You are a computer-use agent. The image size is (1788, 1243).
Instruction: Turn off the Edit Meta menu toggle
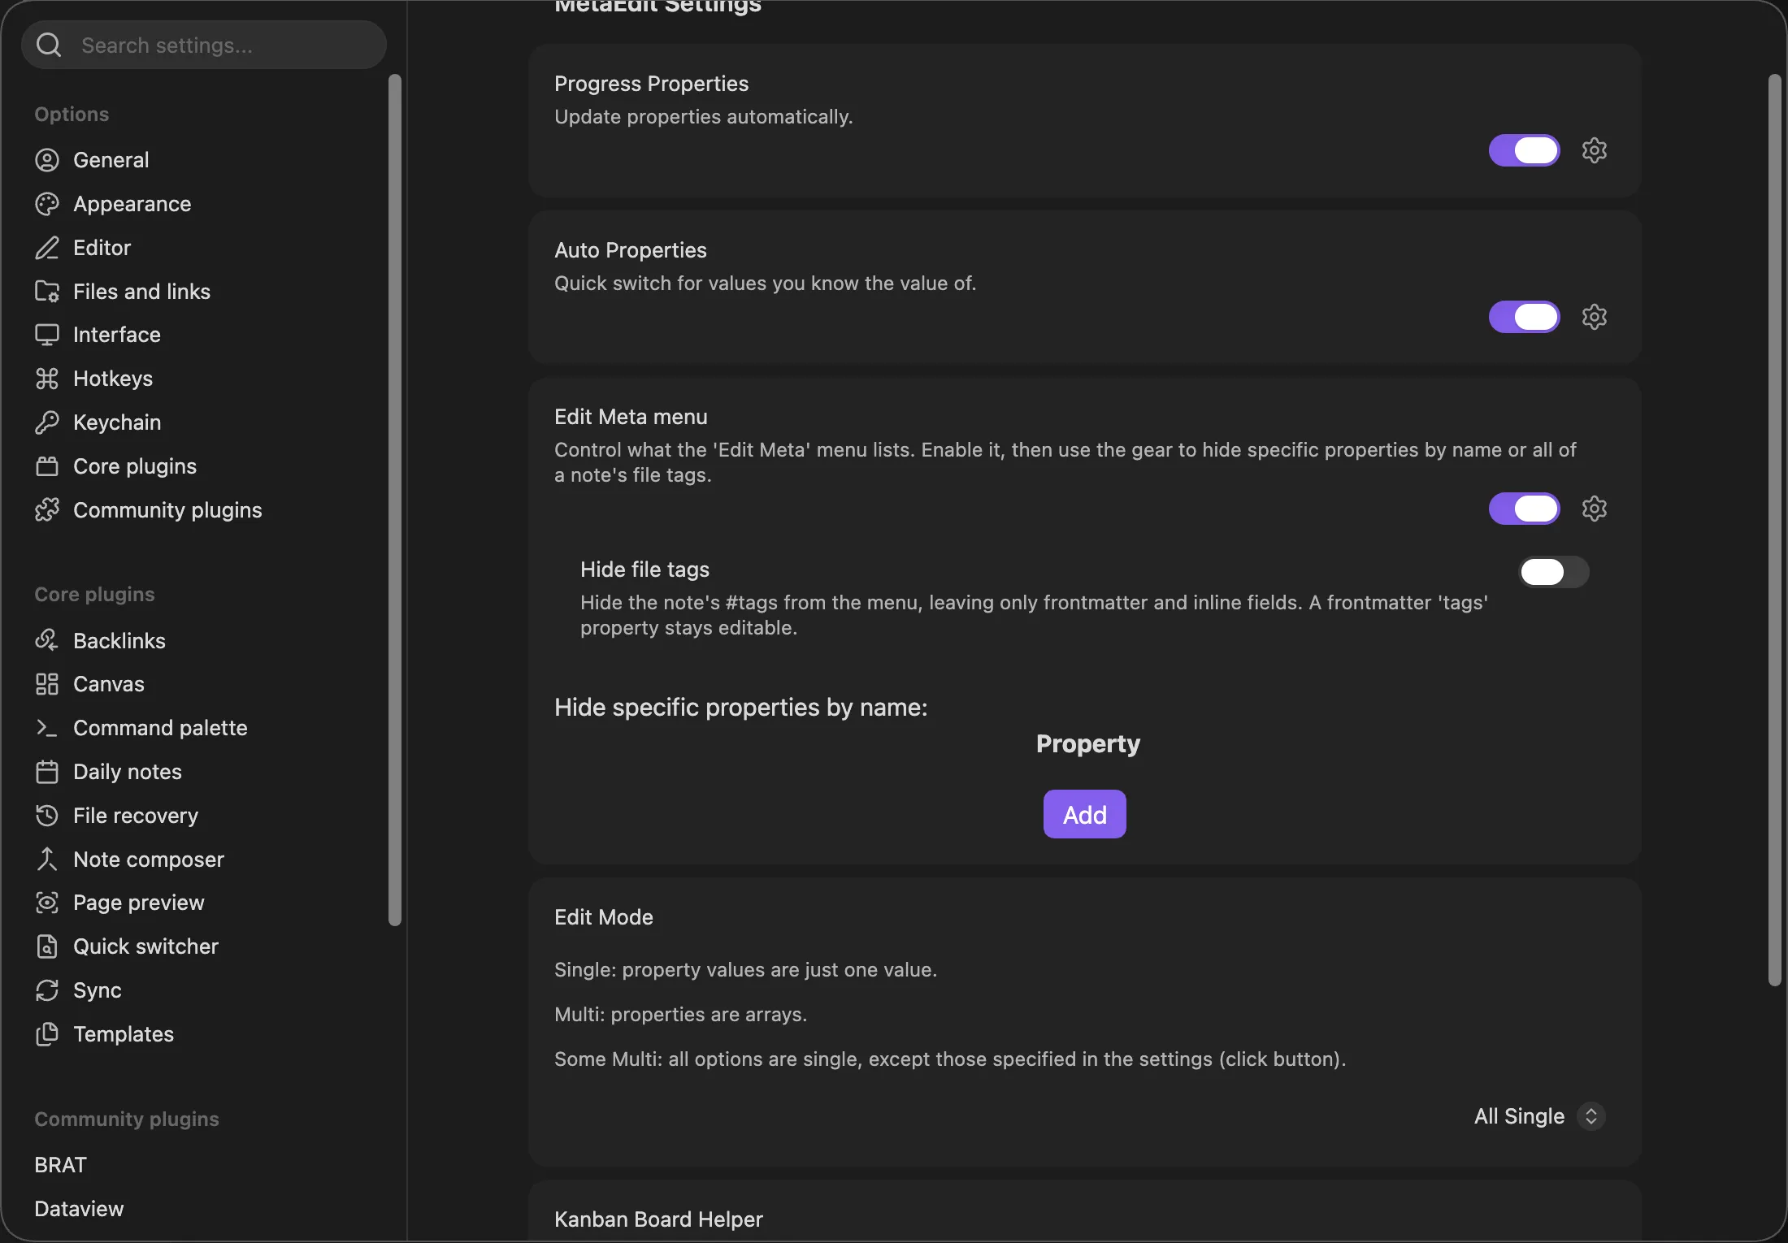(1525, 509)
